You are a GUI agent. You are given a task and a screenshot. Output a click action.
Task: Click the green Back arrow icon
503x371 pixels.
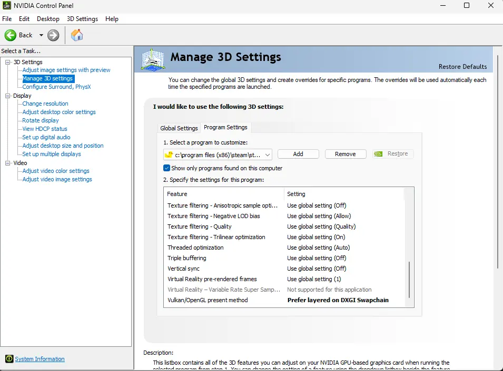[x=10, y=35]
